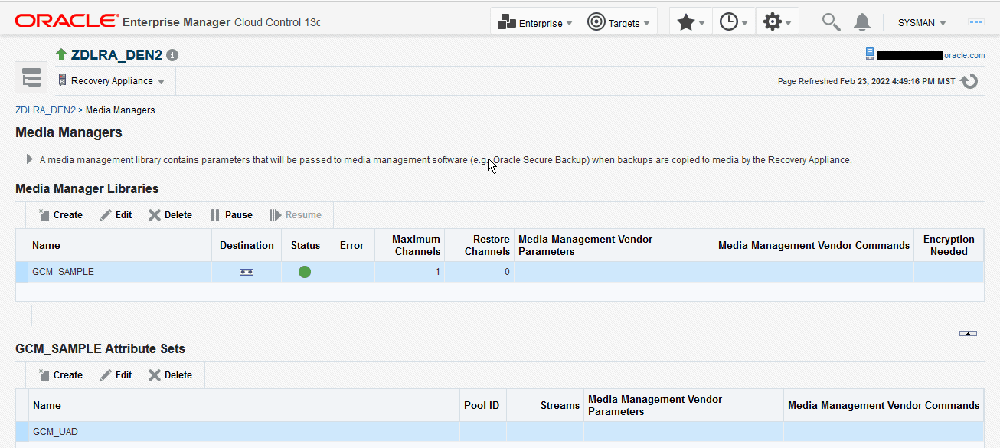Click the green status circle for GCM_SAMPLE
Screen dimensions: 1000x448
pyautogui.click(x=305, y=272)
